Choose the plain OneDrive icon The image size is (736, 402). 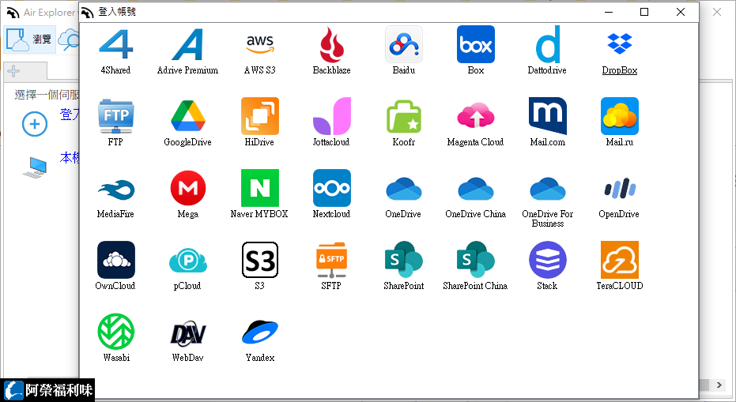point(404,188)
